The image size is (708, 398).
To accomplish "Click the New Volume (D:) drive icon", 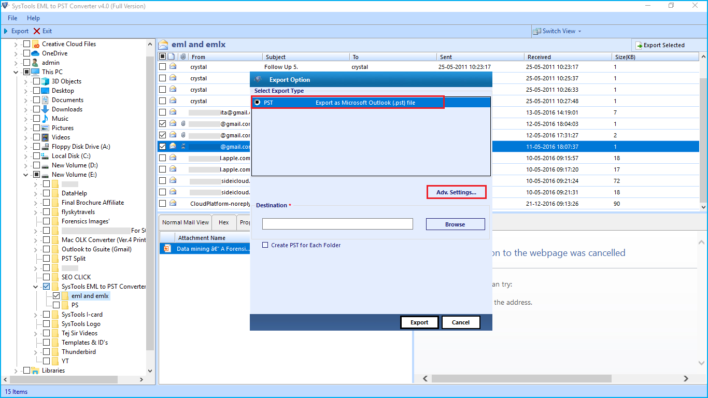I will [x=45, y=165].
